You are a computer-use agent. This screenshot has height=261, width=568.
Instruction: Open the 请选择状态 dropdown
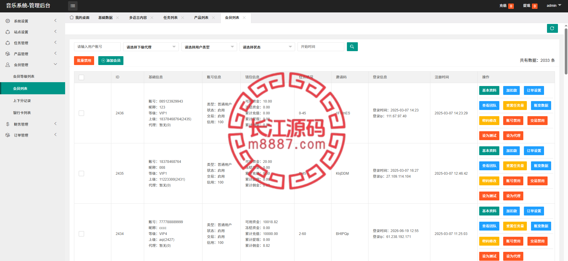(267, 47)
